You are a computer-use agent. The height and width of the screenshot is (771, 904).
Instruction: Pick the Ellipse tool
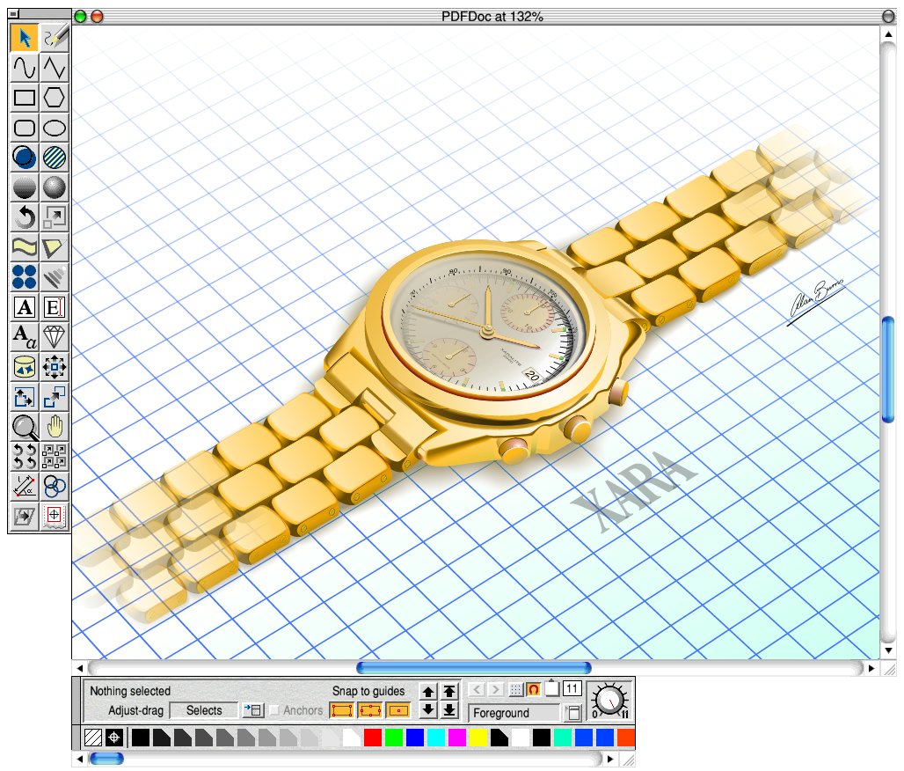point(55,128)
